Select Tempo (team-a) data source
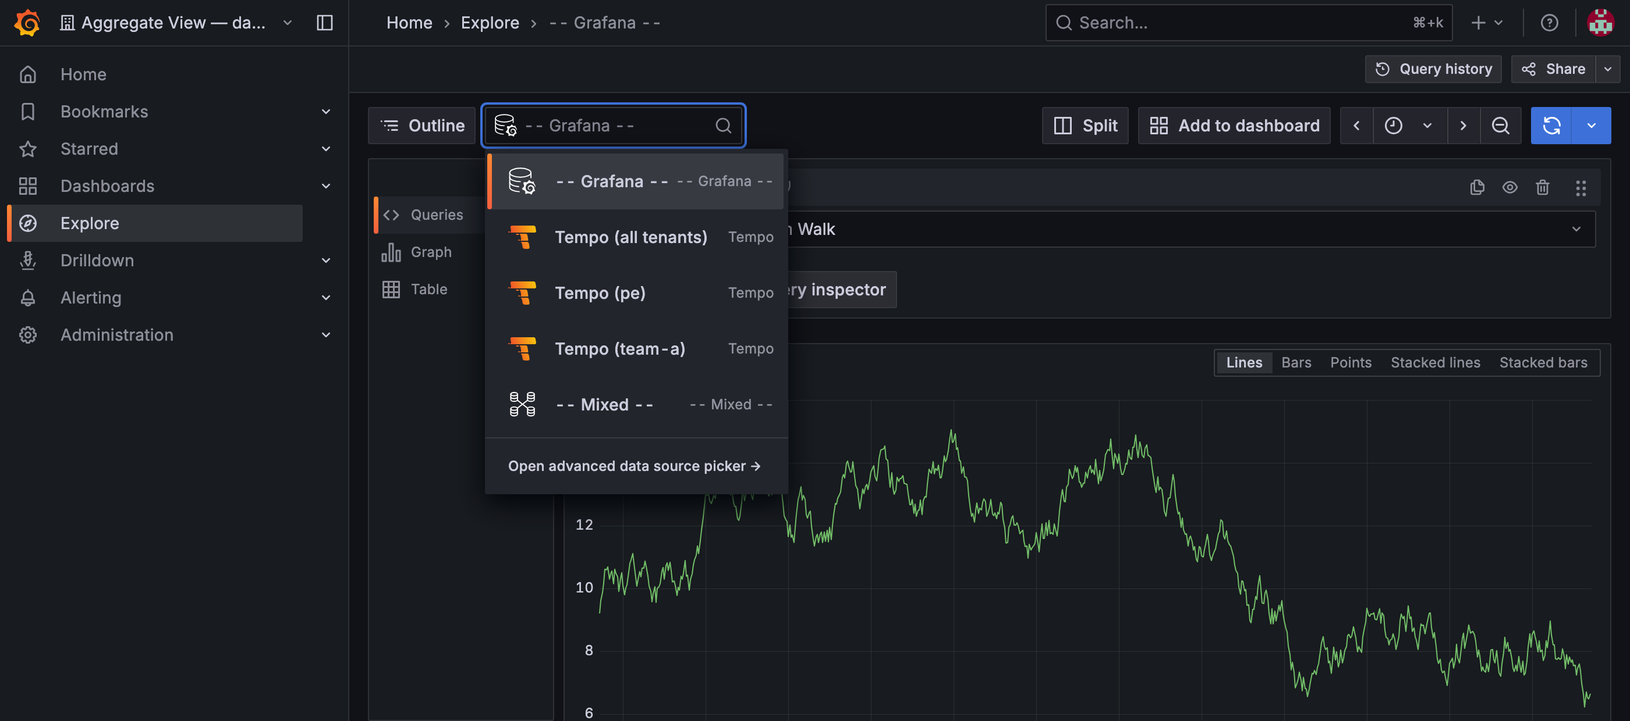Image resolution: width=1630 pixels, height=721 pixels. (x=636, y=349)
